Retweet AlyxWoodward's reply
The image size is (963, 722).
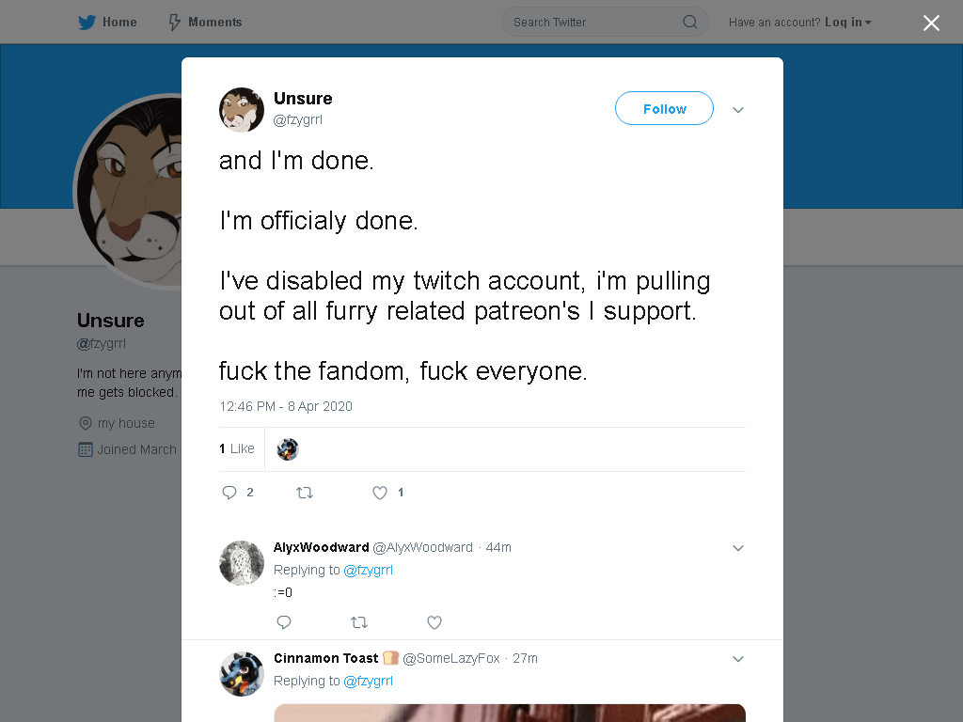[x=359, y=622]
